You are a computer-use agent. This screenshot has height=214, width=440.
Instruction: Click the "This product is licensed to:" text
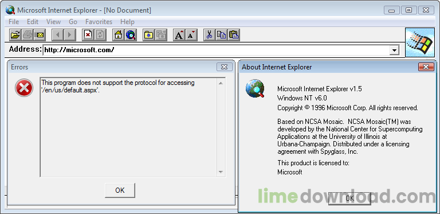[313, 163]
